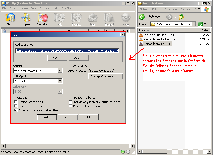Open the Précédente history dropdown arrow
Viewport: 213px width, 155px height.
click(x=163, y=17)
